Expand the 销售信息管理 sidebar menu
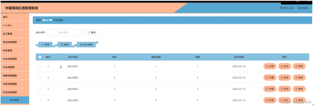315x106 pixels. tap(15, 76)
